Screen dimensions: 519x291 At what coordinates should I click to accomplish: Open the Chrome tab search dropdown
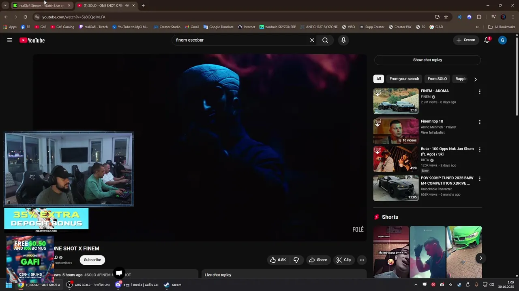tap(5, 6)
